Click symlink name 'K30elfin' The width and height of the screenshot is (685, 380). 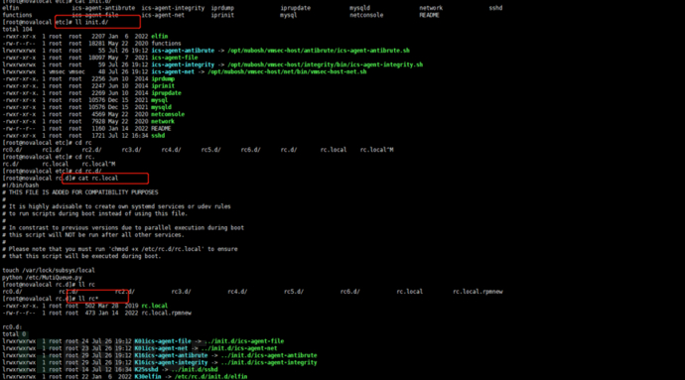click(x=148, y=376)
